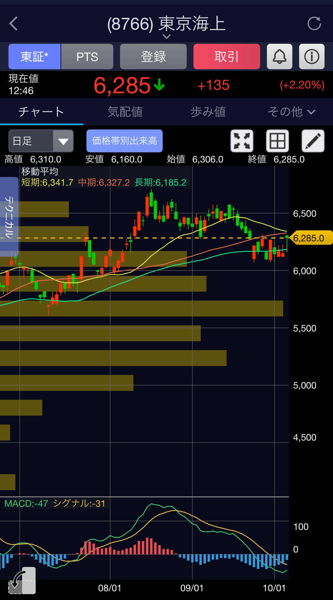Open the 日足 timeframe dropdown
The width and height of the screenshot is (333, 600).
(41, 141)
